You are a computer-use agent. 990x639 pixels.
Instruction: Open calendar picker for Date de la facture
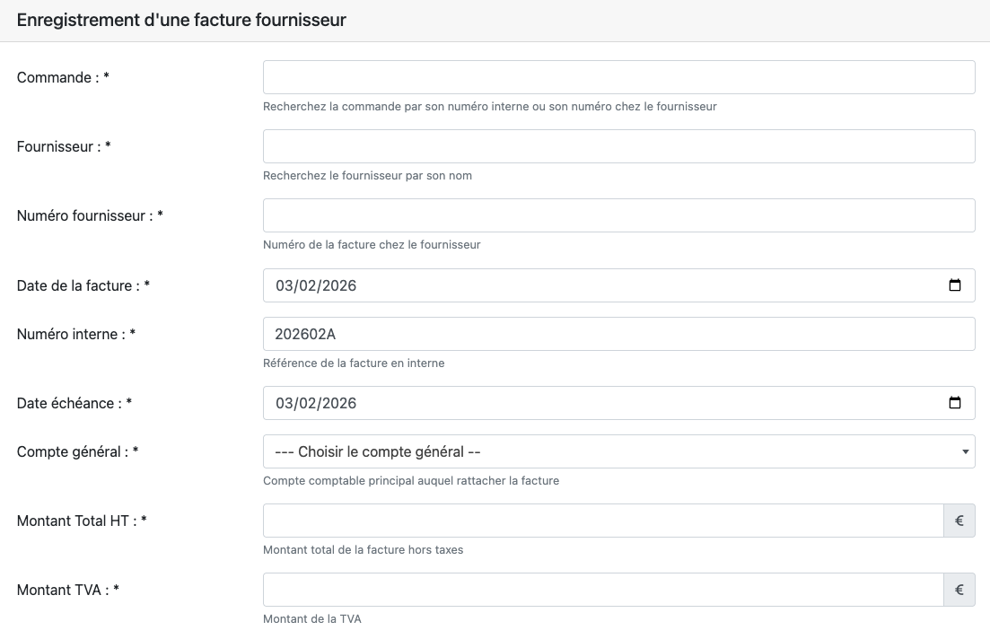pos(955,285)
